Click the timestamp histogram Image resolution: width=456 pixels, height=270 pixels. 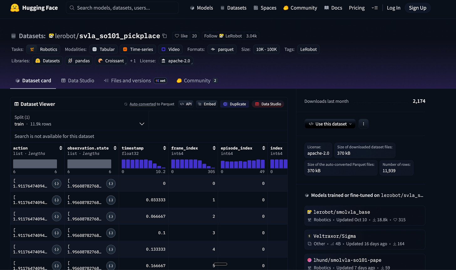pos(143,164)
